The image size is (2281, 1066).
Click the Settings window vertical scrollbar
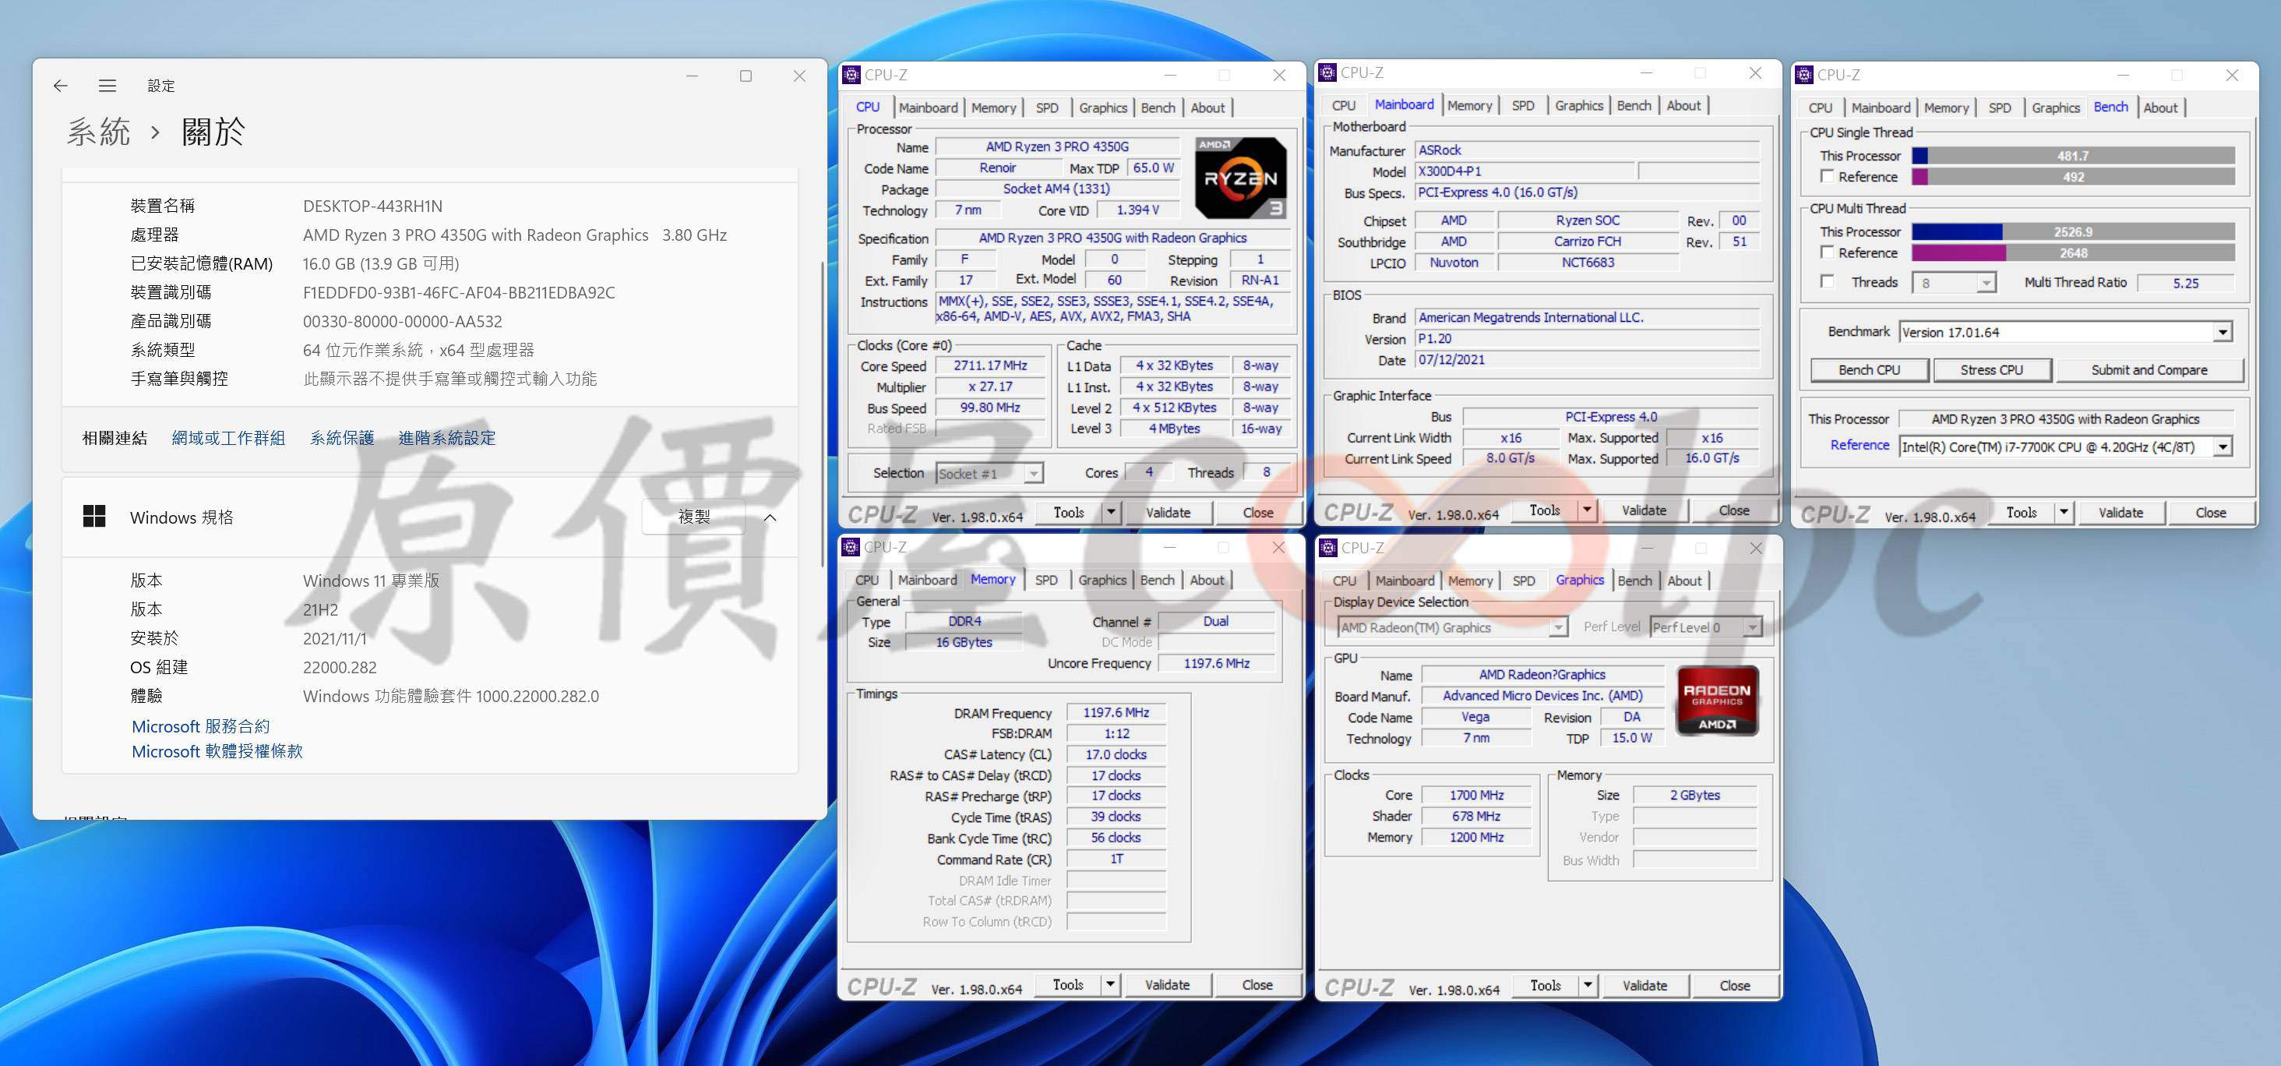[x=823, y=416]
